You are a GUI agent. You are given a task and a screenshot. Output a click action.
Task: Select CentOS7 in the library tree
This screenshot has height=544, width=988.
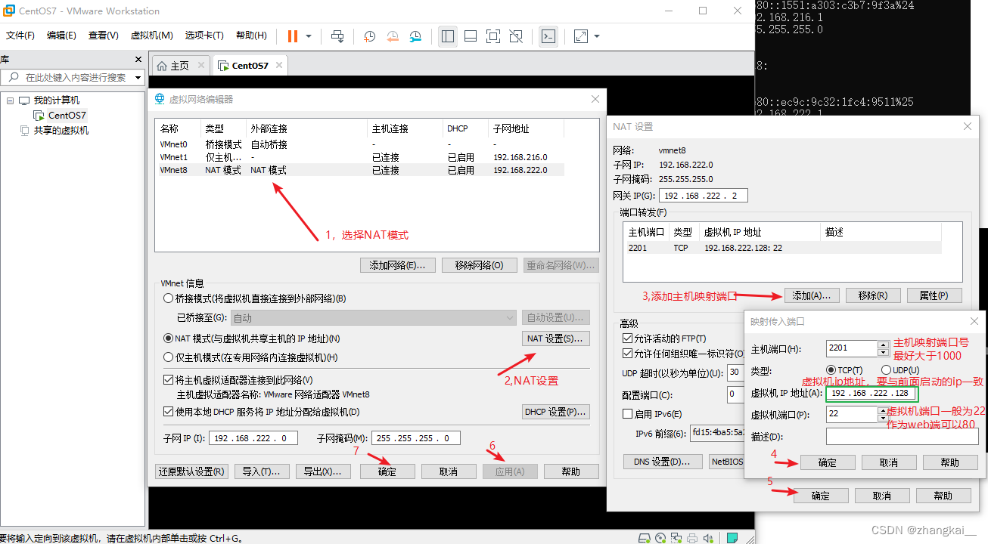[x=67, y=116]
